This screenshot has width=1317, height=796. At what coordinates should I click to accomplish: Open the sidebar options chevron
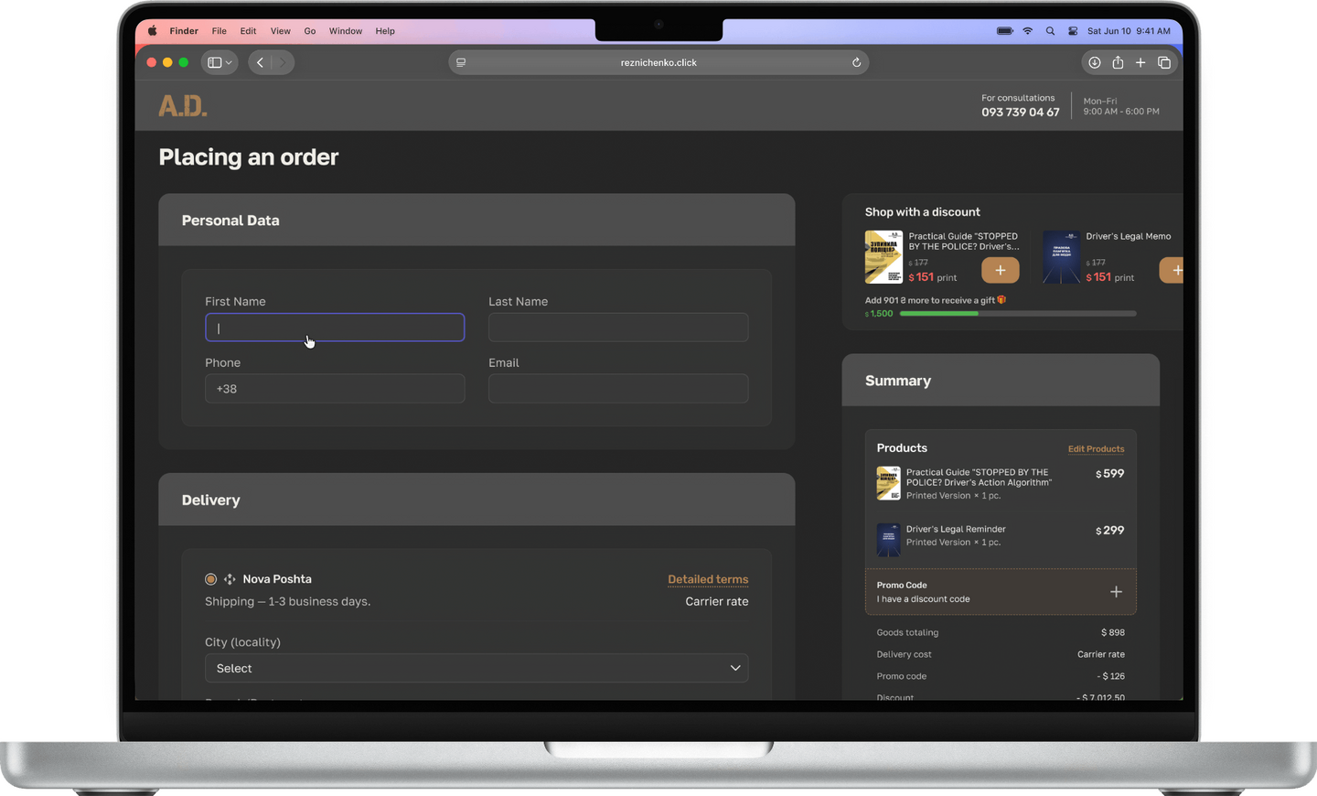click(x=229, y=62)
